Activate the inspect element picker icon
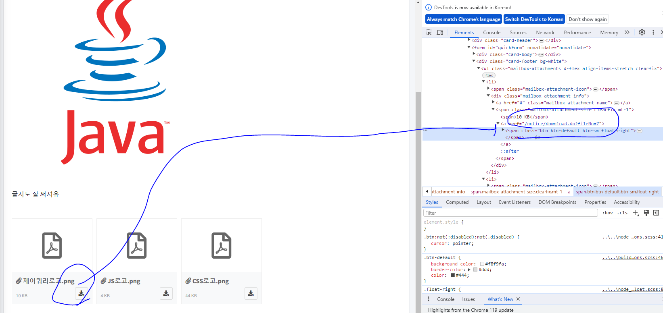This screenshot has width=663, height=313. (429, 32)
